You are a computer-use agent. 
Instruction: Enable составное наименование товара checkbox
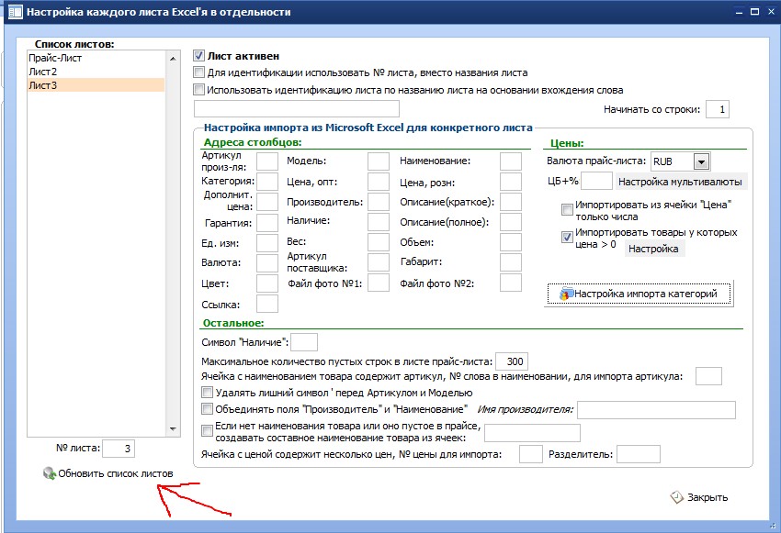(x=207, y=430)
